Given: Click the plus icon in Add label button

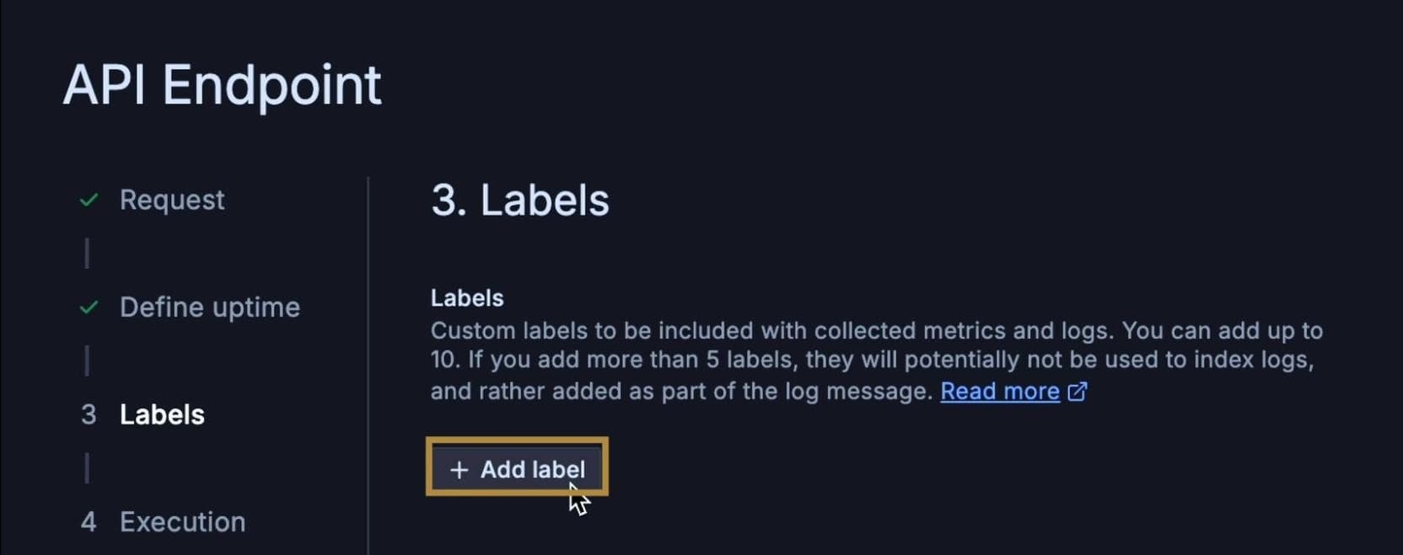Looking at the screenshot, I should pos(459,470).
